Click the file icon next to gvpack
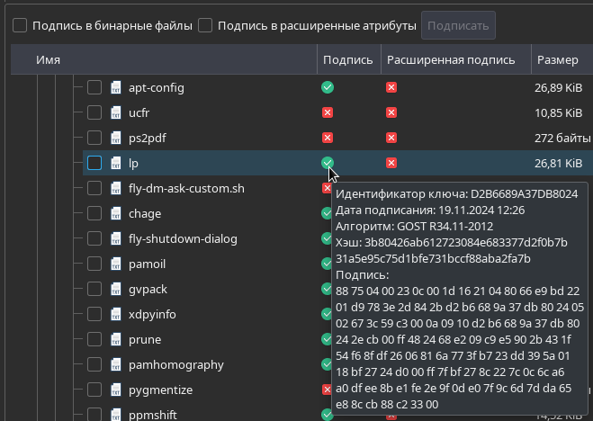The height and width of the screenshot is (421, 593). click(x=116, y=290)
